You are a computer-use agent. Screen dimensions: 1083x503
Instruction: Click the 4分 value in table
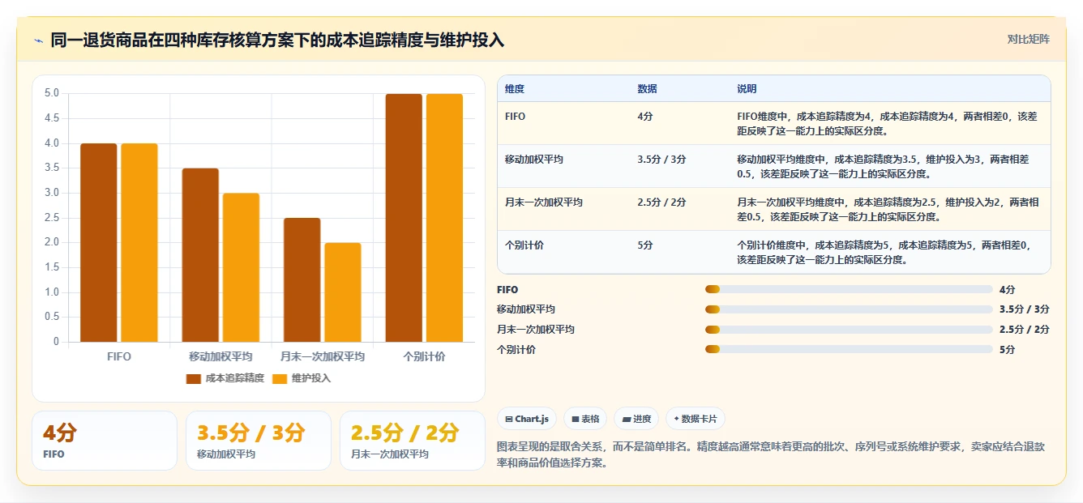coord(645,117)
